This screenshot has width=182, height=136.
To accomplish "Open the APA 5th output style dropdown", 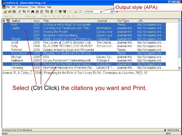I will (x=111, y=11).
